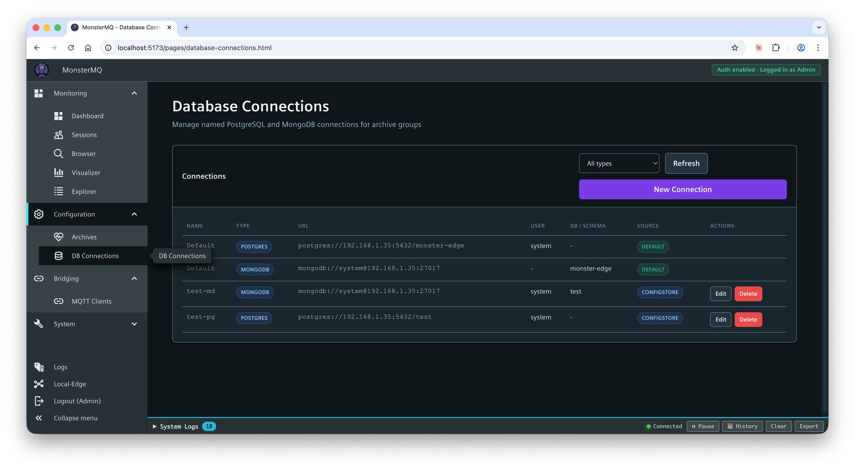Close the MonsterMQ browser tab
855x469 pixels.
tap(169, 28)
